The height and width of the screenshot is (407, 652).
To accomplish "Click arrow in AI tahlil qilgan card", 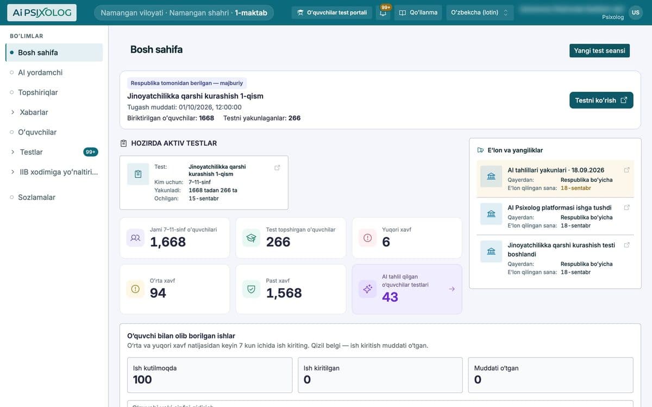I will click(x=452, y=289).
